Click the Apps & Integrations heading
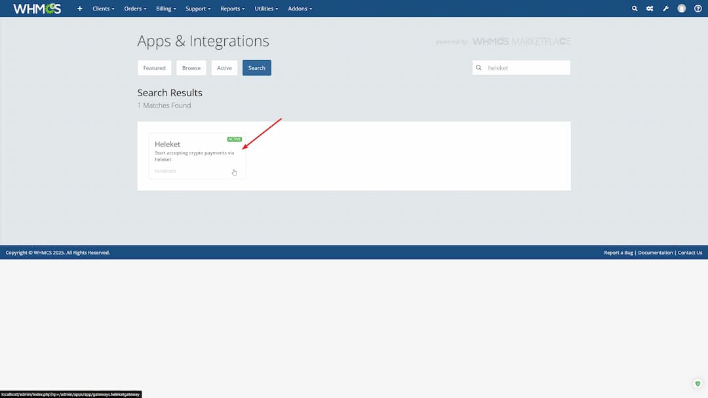708x398 pixels. 203,41
